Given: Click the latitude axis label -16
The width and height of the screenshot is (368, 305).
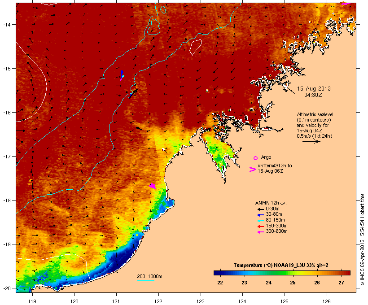Looking at the screenshot, I should 6,113.
